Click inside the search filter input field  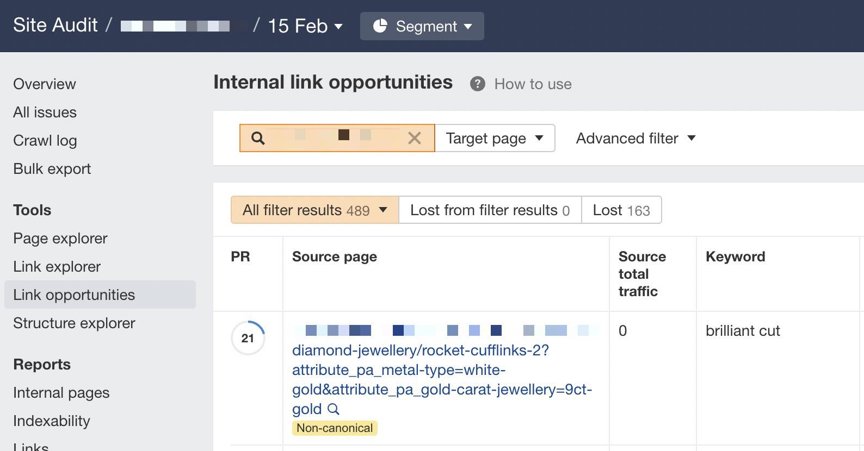[326, 138]
